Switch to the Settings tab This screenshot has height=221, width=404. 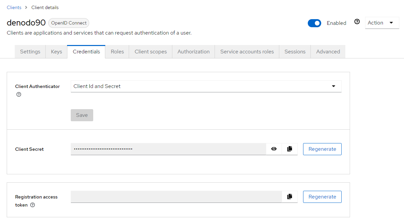(30, 52)
